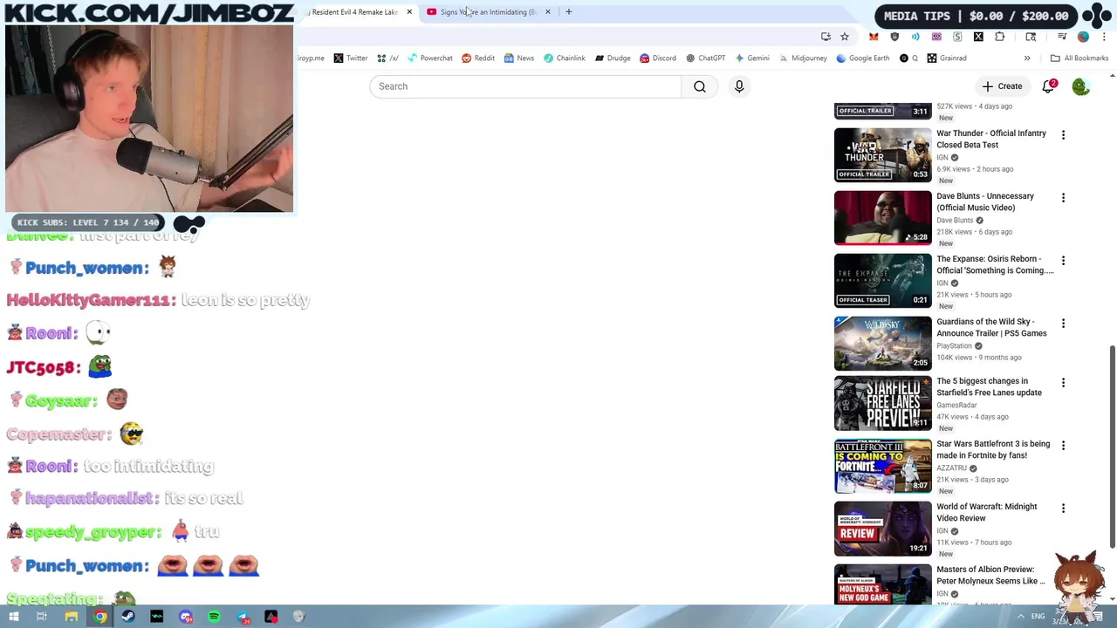
Task: Open options for Star Wars Battlefront 3 video
Action: [1063, 446]
